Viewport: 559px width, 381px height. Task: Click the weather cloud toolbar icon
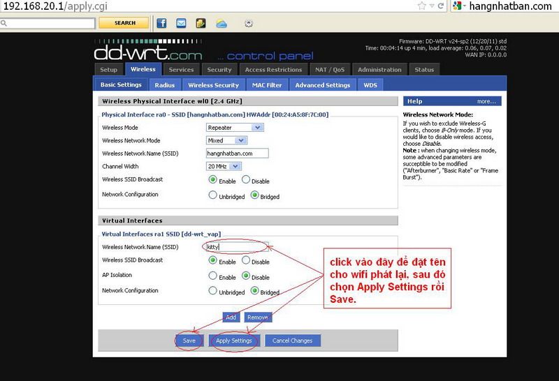point(222,24)
